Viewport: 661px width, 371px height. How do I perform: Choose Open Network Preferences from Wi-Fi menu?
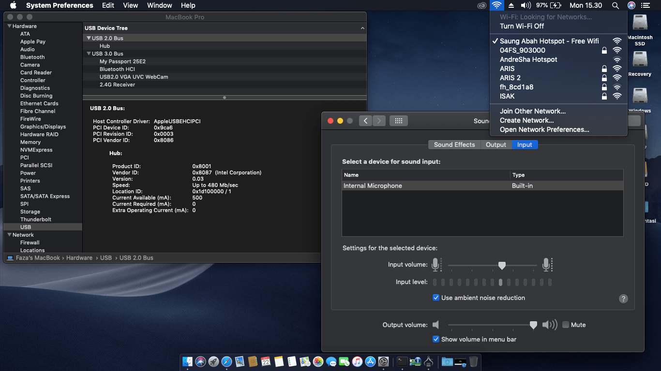click(x=544, y=129)
